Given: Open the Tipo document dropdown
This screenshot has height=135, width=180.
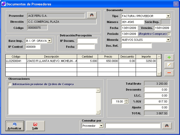Looking at the screenshot, I should (168, 16).
